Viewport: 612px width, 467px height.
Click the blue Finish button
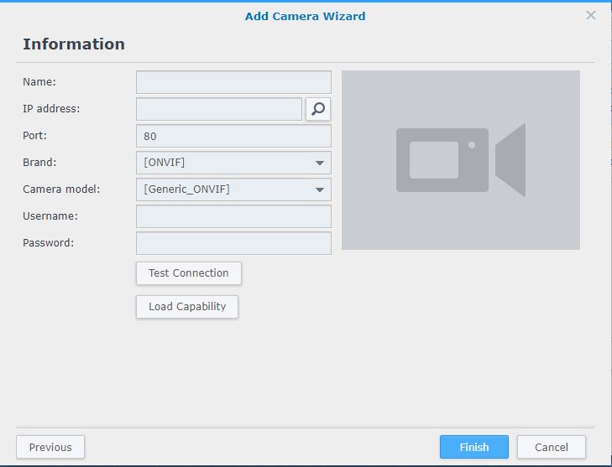(473, 447)
